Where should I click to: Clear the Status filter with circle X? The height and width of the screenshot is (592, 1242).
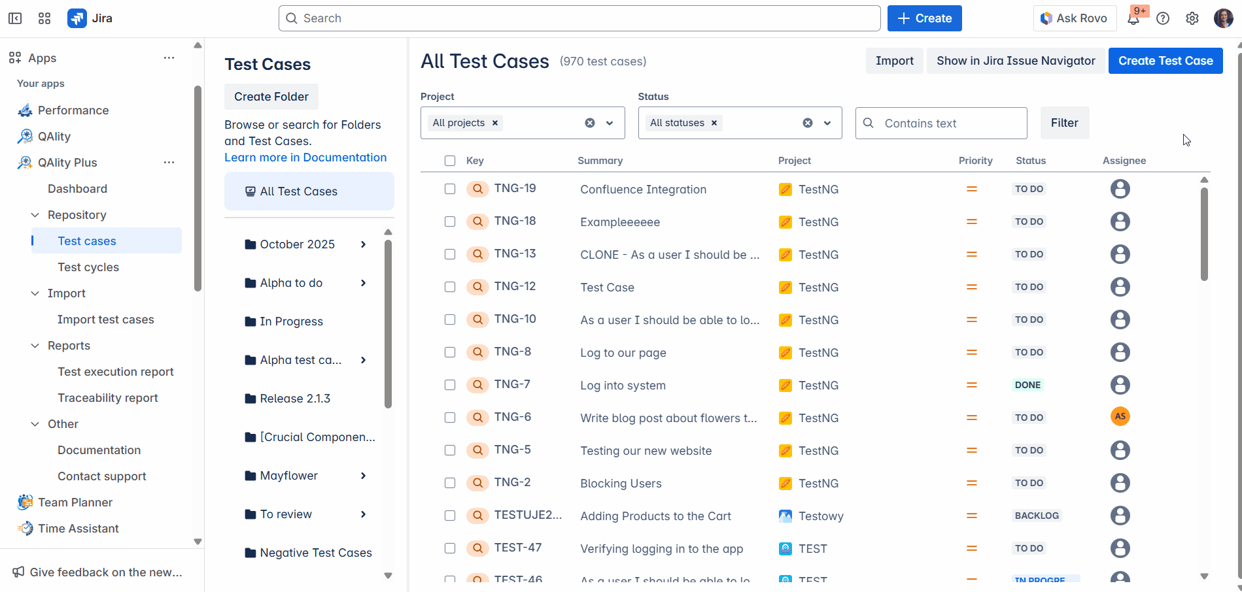(x=808, y=123)
